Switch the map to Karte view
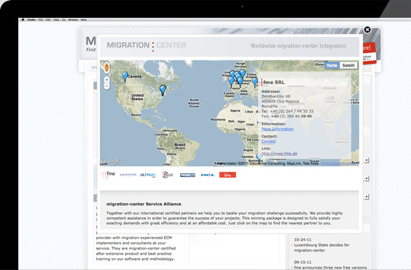The height and width of the screenshot is (270, 411). tap(332, 65)
